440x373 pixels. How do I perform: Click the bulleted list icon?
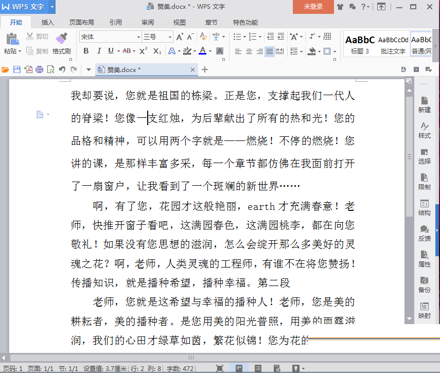click(237, 37)
